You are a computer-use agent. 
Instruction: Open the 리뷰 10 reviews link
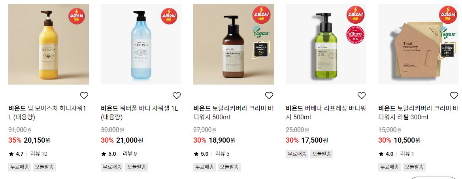(39, 154)
